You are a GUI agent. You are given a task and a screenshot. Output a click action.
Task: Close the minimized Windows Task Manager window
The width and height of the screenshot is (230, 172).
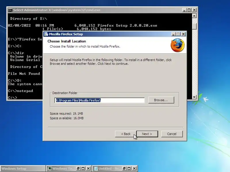pos(88,169)
